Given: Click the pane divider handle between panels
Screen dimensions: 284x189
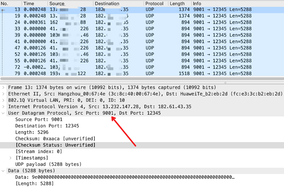Looking at the screenshot, I should (x=225, y=82).
